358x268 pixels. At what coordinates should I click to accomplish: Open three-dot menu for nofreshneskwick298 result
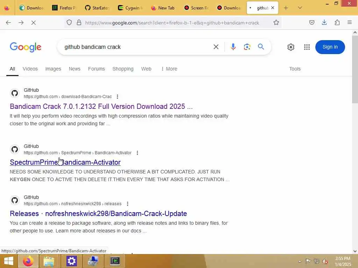coord(127,204)
